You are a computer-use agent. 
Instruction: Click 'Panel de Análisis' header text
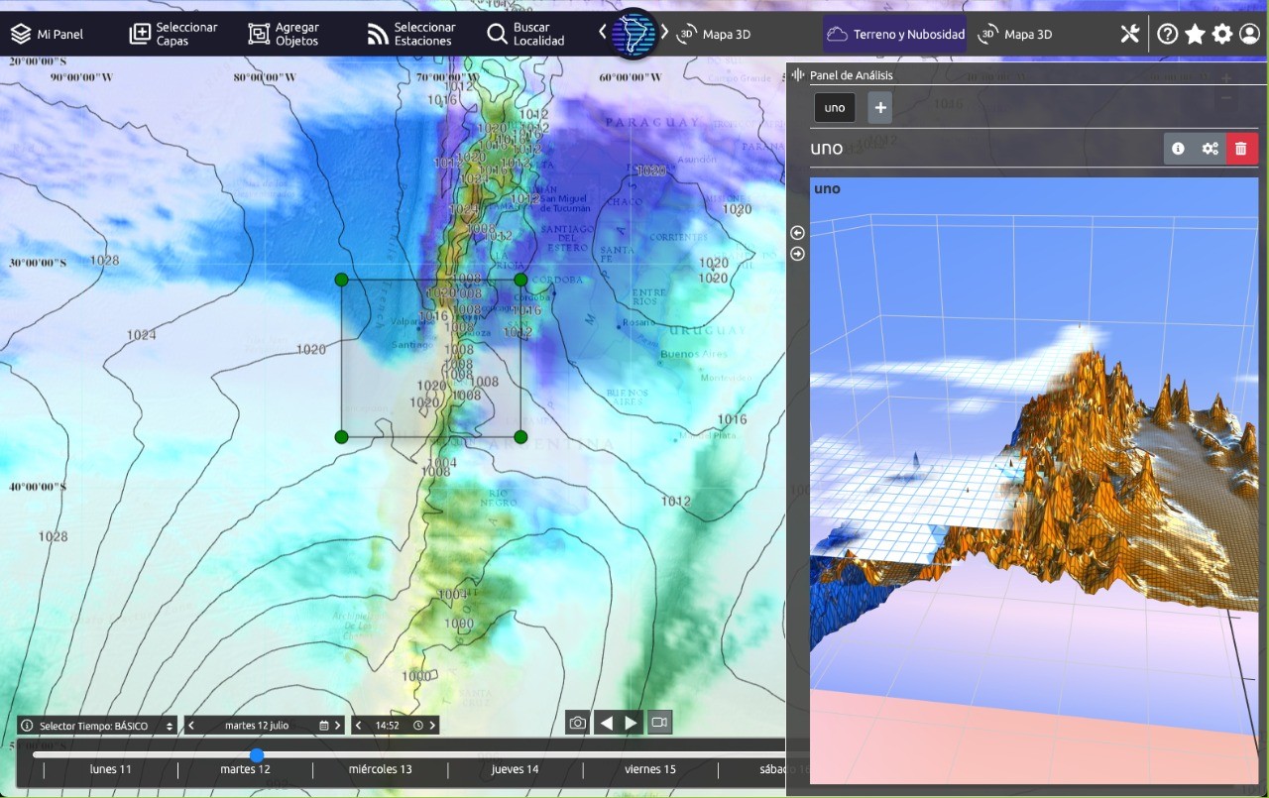(x=852, y=75)
